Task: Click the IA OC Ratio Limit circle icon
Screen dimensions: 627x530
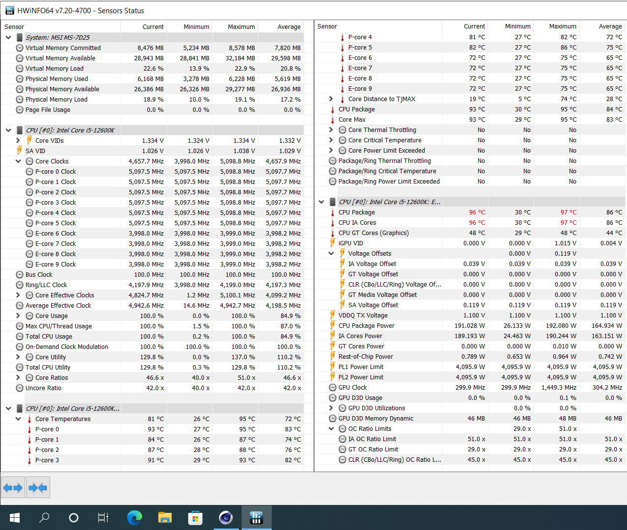Action: pyautogui.click(x=342, y=439)
